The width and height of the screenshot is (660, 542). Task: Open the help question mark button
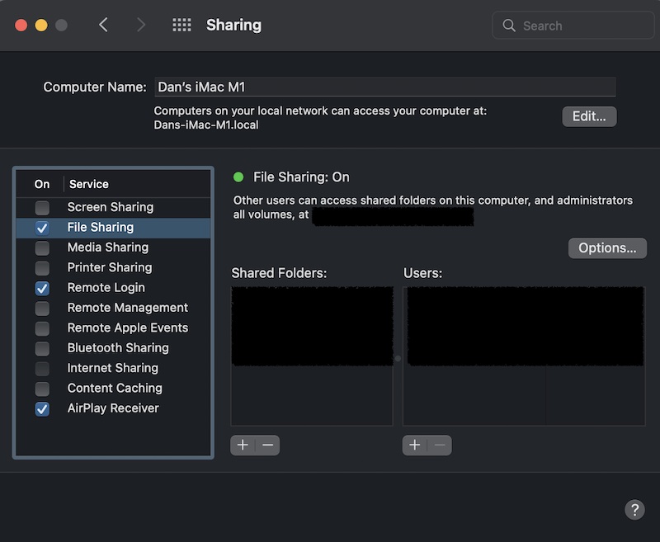point(634,509)
